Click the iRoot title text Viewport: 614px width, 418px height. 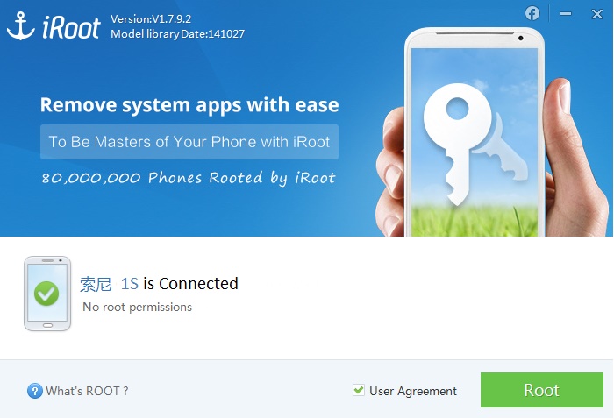pyautogui.click(x=71, y=27)
